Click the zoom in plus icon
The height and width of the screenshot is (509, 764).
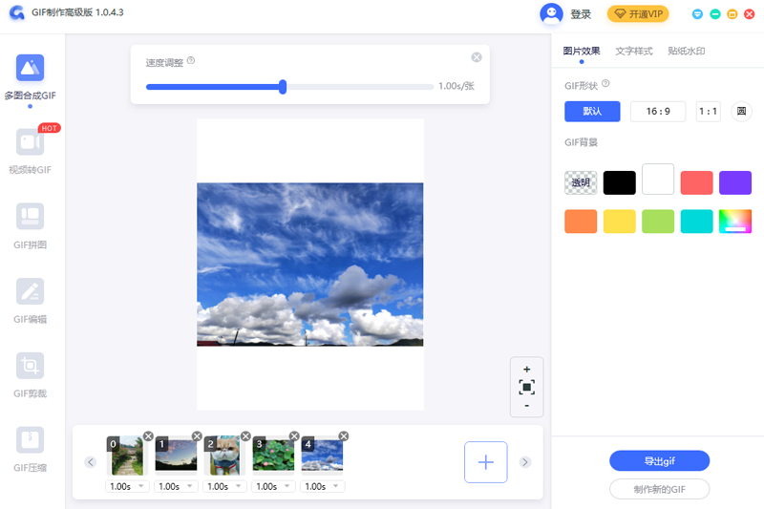[526, 369]
